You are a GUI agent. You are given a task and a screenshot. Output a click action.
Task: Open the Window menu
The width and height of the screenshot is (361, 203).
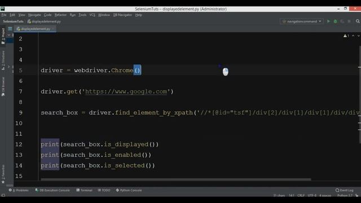coord(104,15)
